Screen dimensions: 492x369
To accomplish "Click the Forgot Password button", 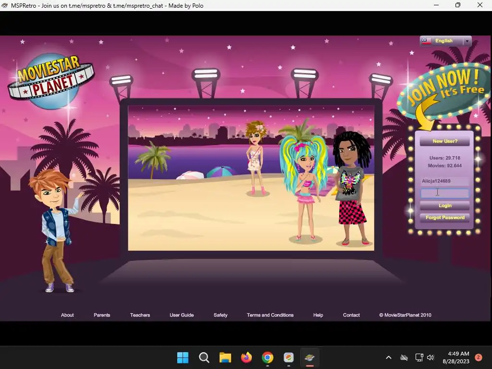I will 444,218.
